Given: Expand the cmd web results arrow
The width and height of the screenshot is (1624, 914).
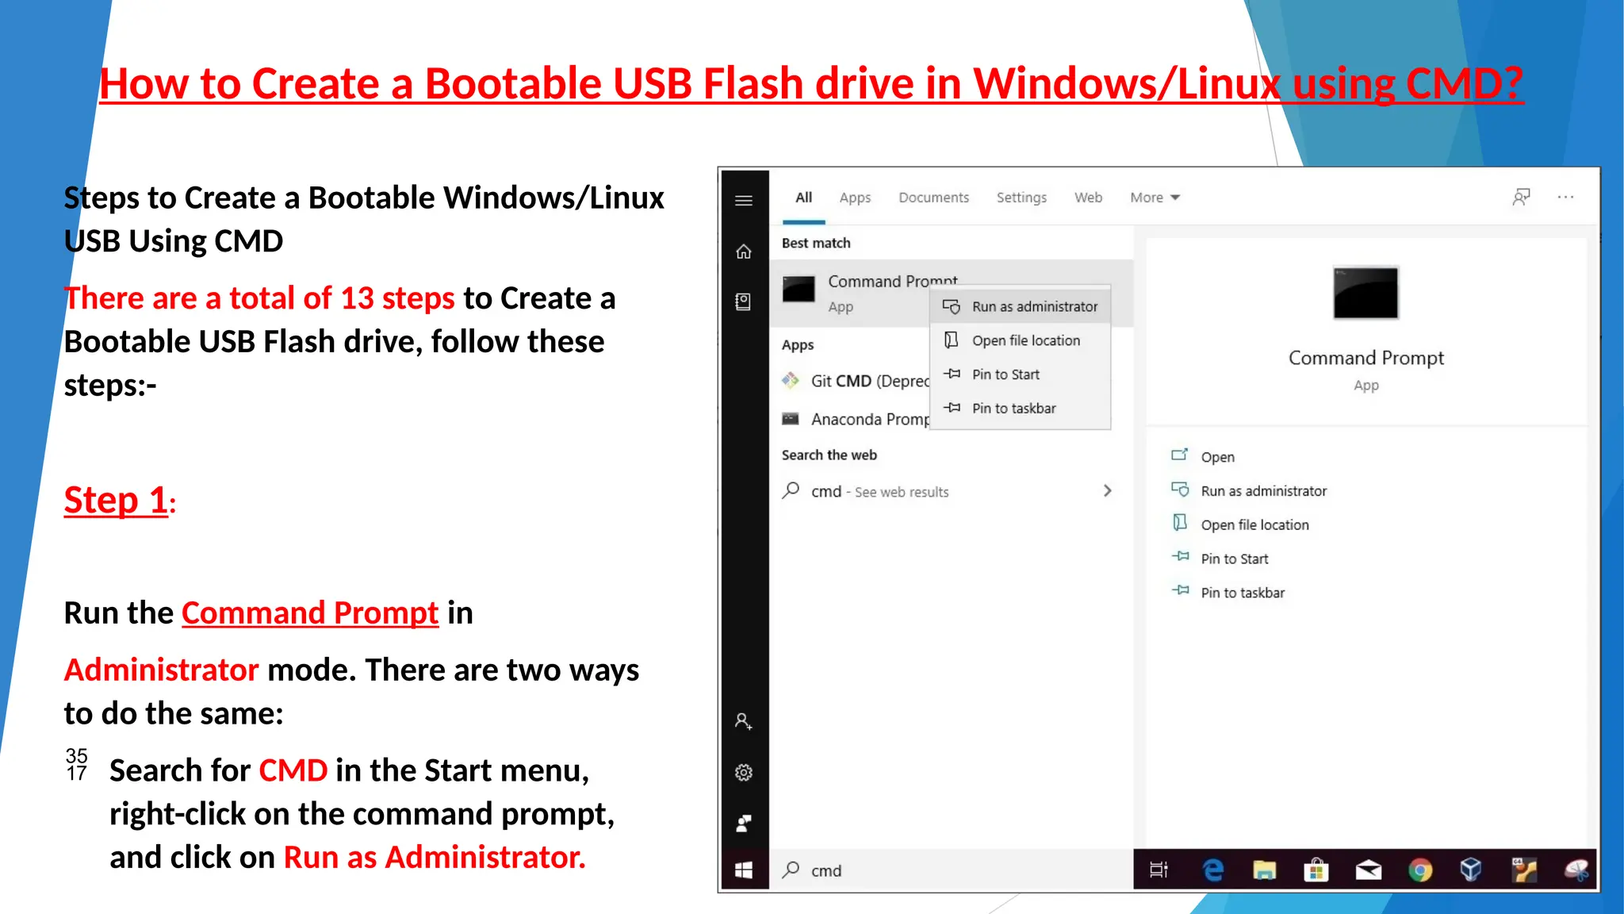Looking at the screenshot, I should (1107, 491).
